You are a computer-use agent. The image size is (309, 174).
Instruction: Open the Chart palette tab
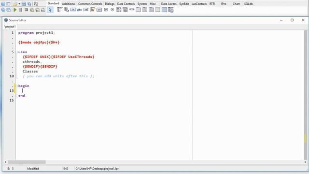pyautogui.click(x=236, y=4)
